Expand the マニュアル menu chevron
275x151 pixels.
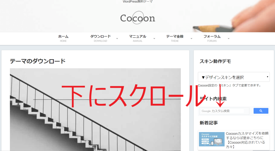tap(154, 39)
